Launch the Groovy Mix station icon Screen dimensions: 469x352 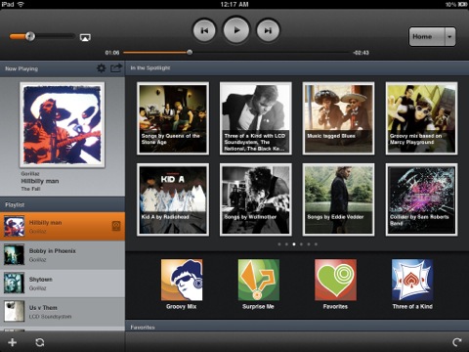click(182, 280)
